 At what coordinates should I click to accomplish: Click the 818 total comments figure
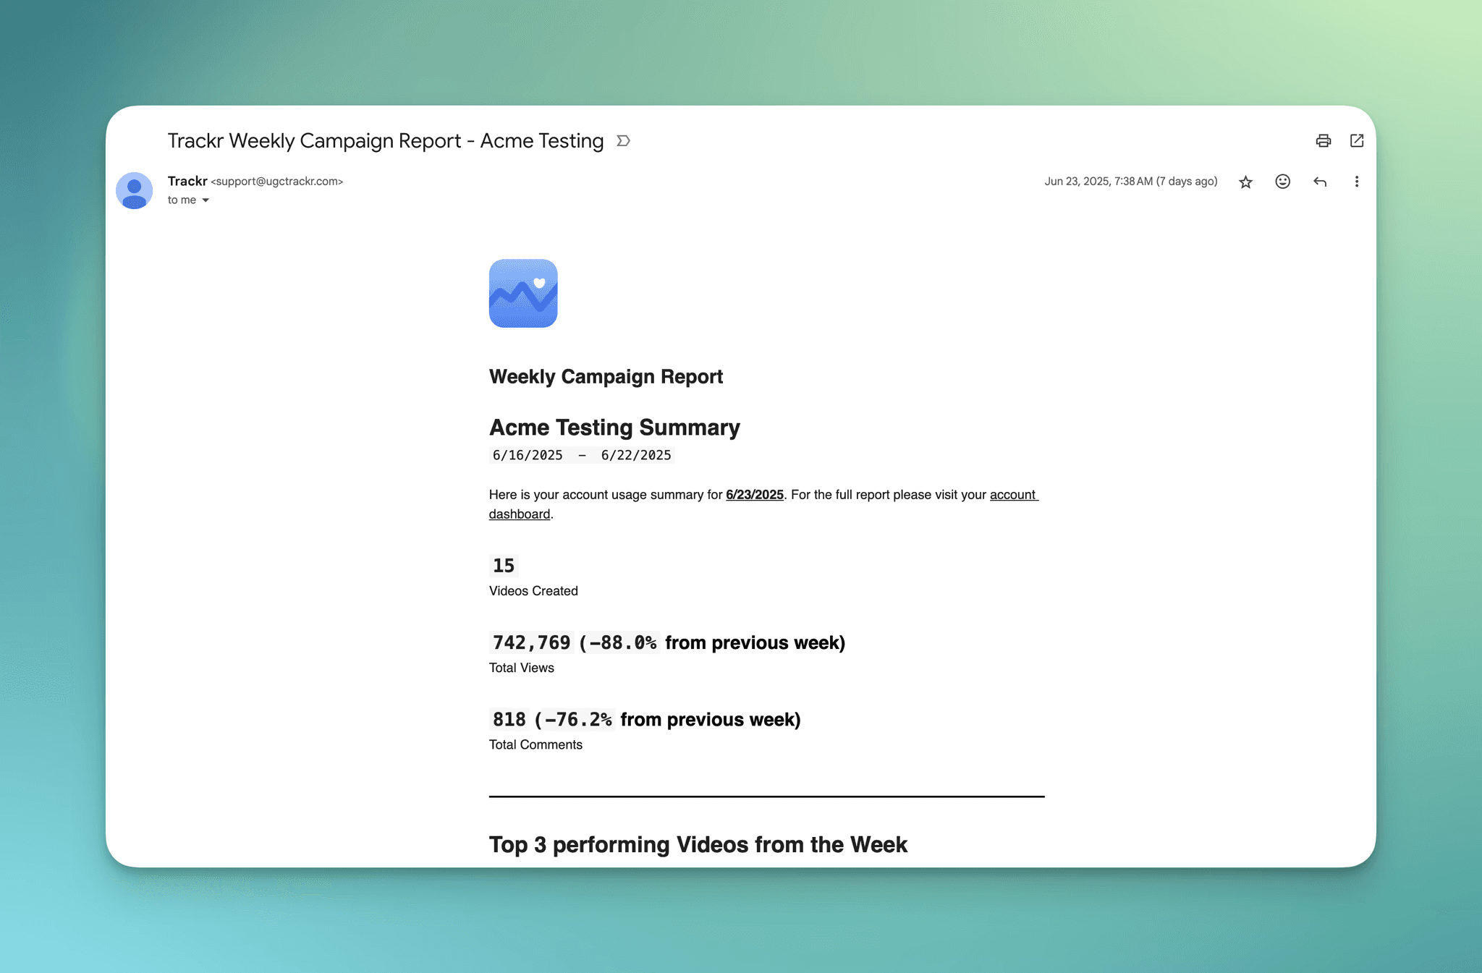coord(509,720)
